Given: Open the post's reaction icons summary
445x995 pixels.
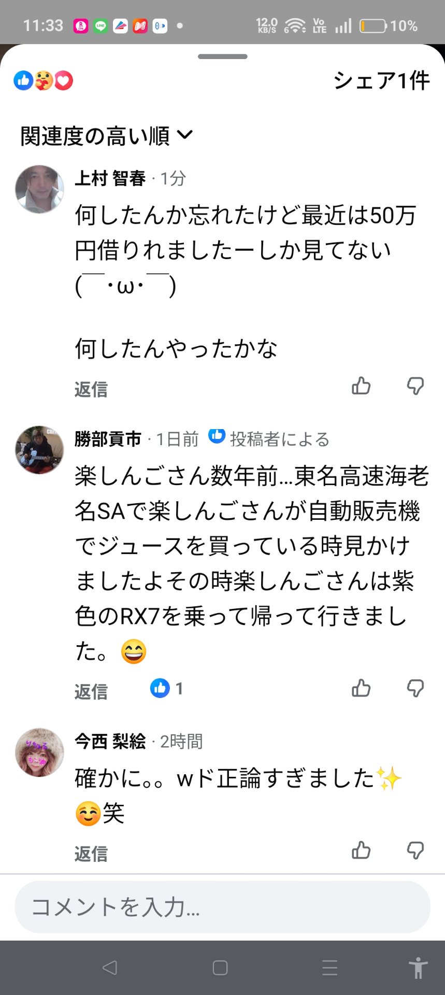Looking at the screenshot, I should [x=44, y=81].
